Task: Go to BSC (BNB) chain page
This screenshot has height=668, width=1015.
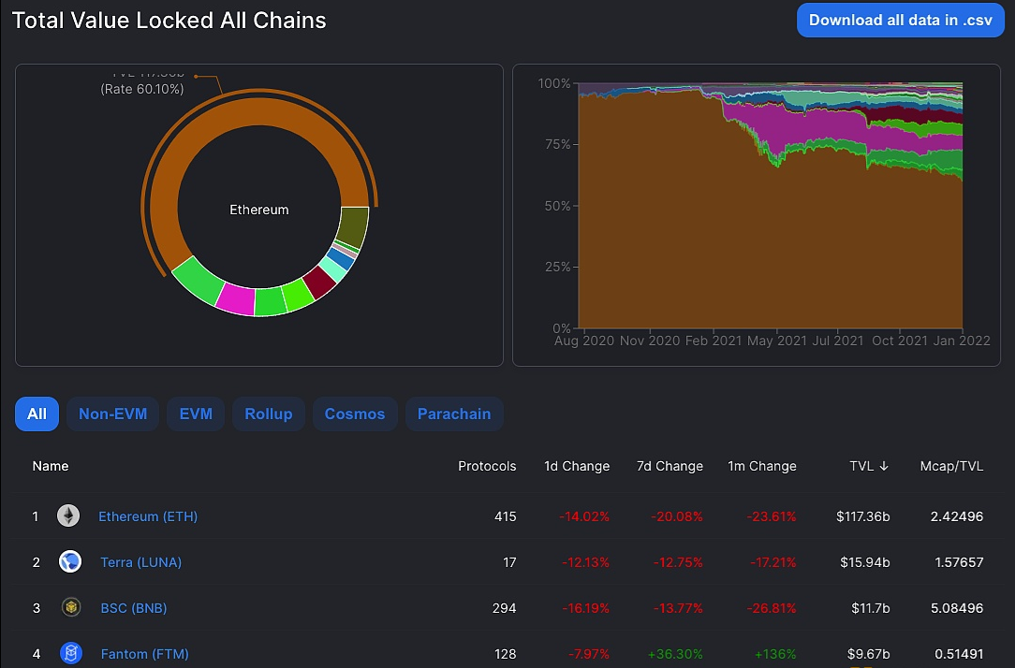Action: [134, 608]
